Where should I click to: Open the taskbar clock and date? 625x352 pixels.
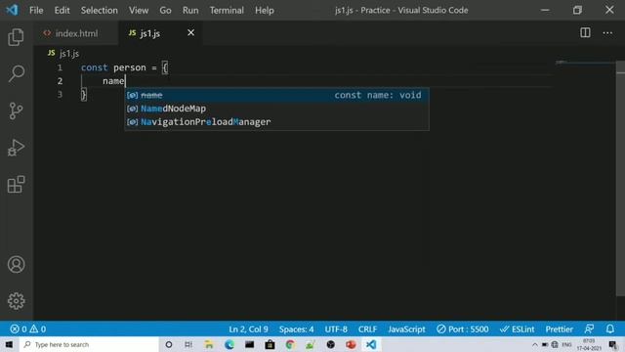click(589, 344)
